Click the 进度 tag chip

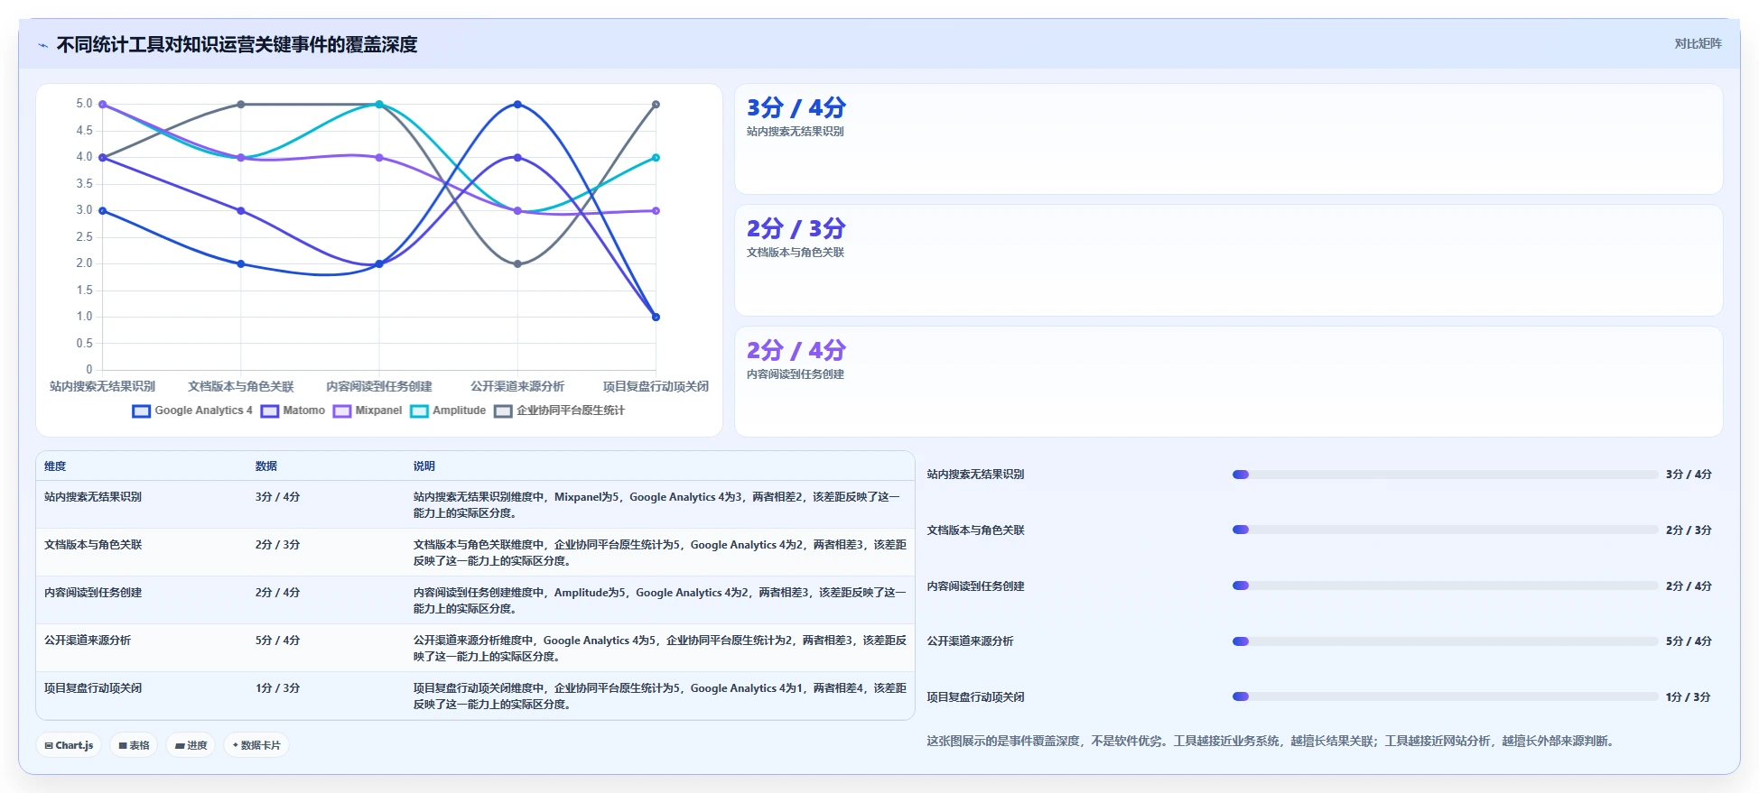click(x=191, y=745)
